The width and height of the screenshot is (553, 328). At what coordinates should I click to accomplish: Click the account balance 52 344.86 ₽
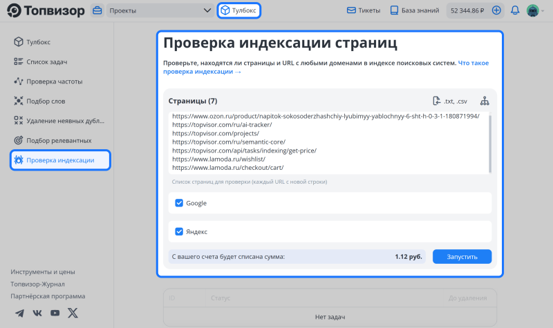pos(467,10)
